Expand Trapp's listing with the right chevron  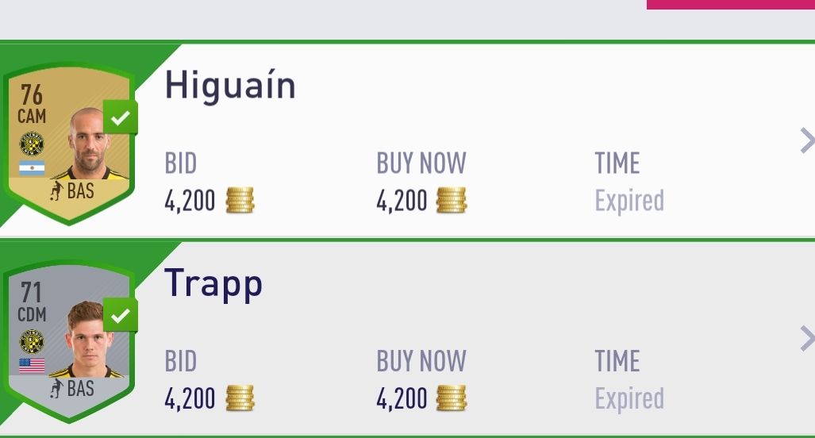tap(806, 339)
